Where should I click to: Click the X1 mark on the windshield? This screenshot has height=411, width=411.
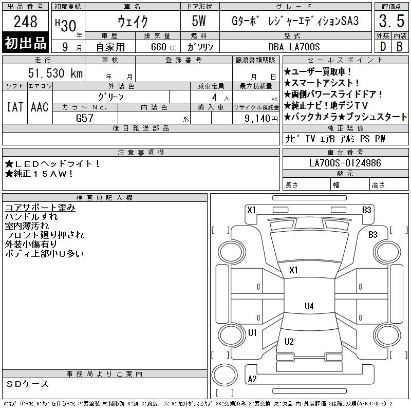point(294,270)
